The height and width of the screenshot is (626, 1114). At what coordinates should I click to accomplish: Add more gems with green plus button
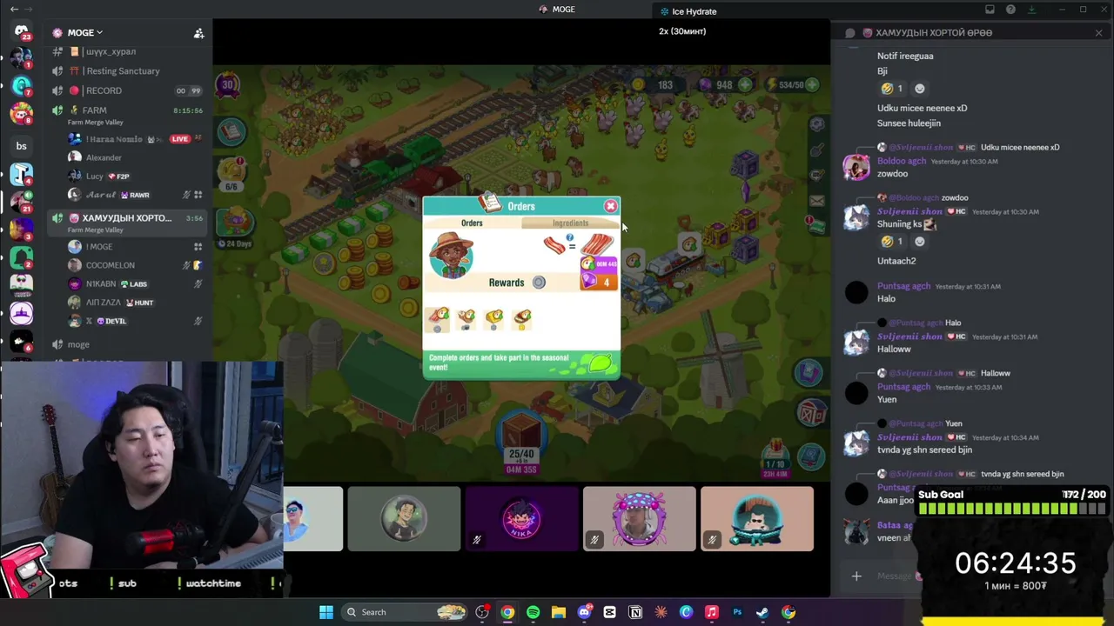click(x=746, y=85)
